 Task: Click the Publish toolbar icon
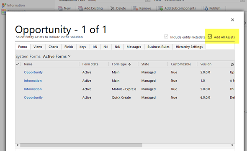point(206,8)
